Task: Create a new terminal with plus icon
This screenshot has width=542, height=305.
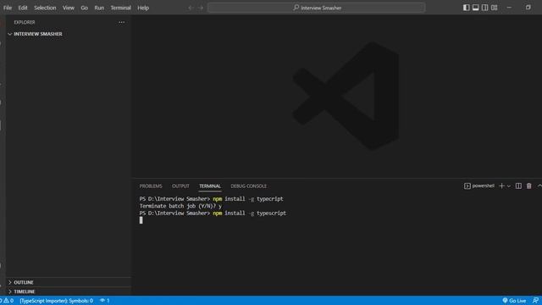Action: click(x=501, y=186)
